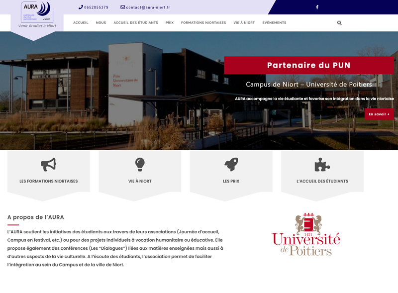Click the Université de Poitiers logo
Screen dimensions: 398x293
tap(306, 234)
